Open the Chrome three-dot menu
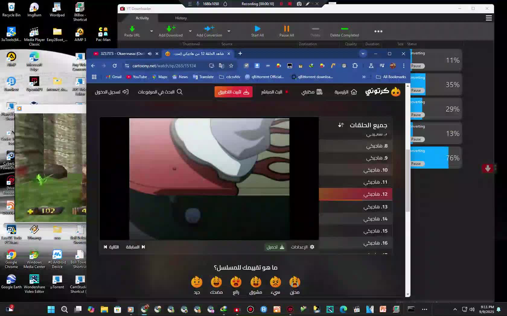507x316 pixels. click(403, 66)
